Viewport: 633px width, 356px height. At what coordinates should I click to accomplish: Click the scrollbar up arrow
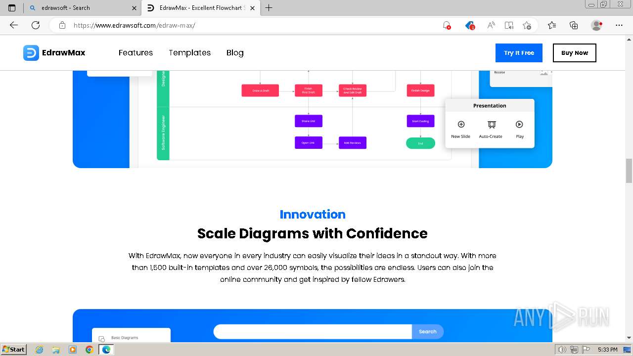click(629, 39)
